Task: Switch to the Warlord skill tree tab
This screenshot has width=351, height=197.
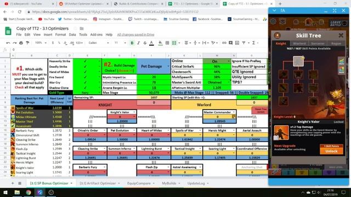Action: tap(299, 44)
